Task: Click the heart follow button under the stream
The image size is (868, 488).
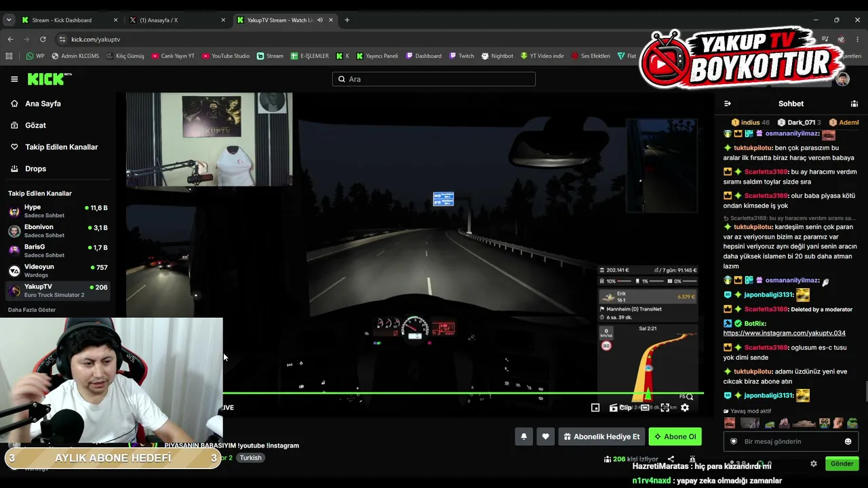Action: pos(545,436)
